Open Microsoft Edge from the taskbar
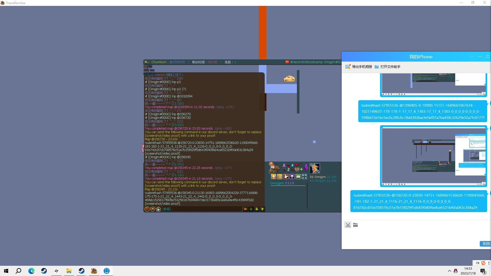Image resolution: width=491 pixels, height=276 pixels. (31, 271)
